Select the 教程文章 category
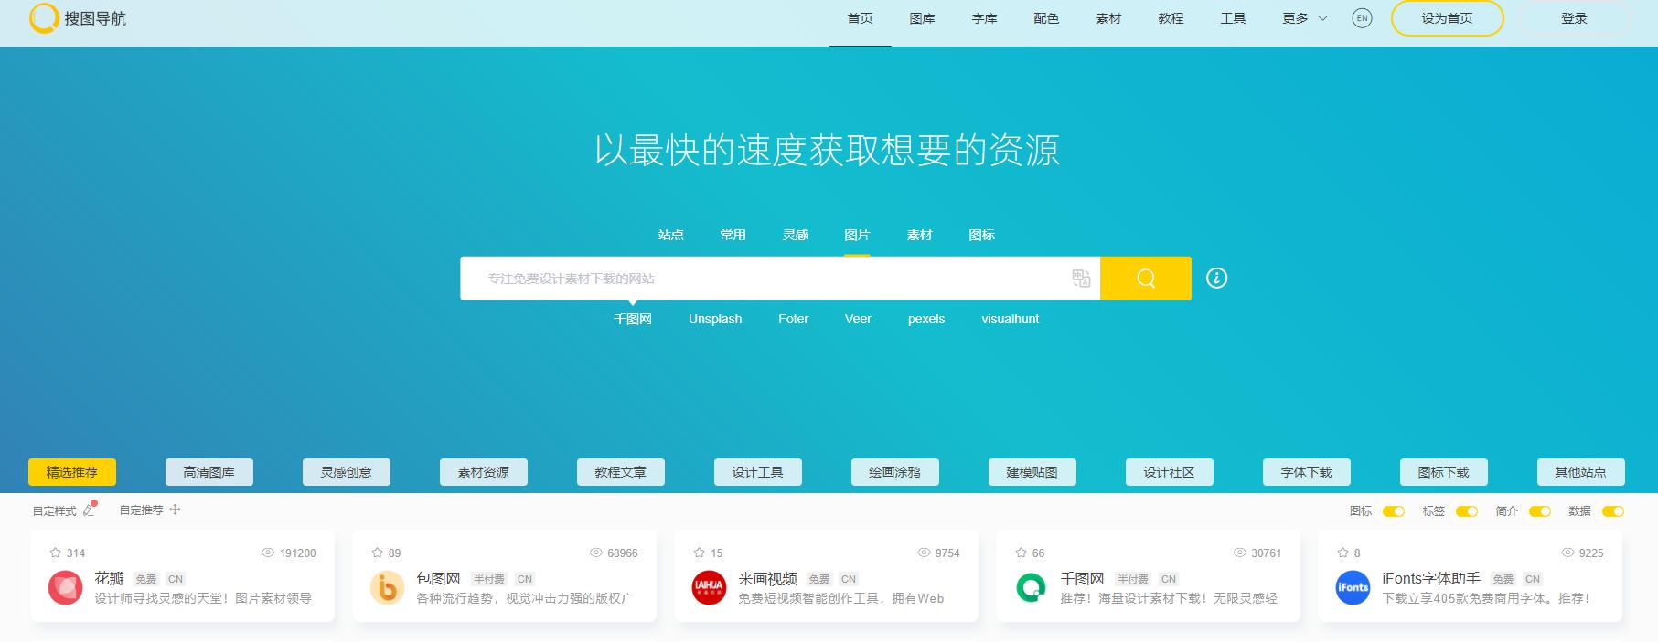 [621, 472]
